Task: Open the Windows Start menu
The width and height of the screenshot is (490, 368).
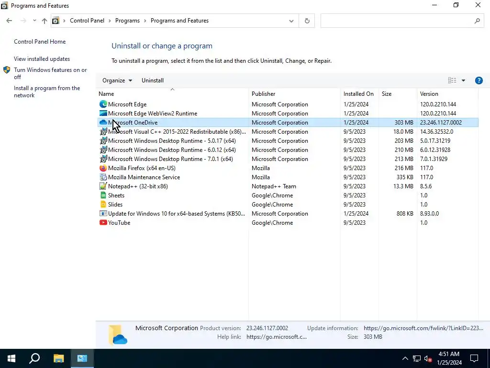Action: pyautogui.click(x=11, y=358)
